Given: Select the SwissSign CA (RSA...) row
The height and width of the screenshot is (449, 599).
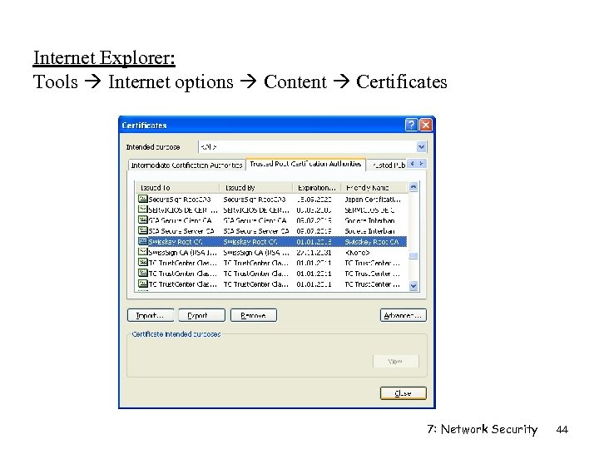Looking at the screenshot, I should pyautogui.click(x=271, y=253).
